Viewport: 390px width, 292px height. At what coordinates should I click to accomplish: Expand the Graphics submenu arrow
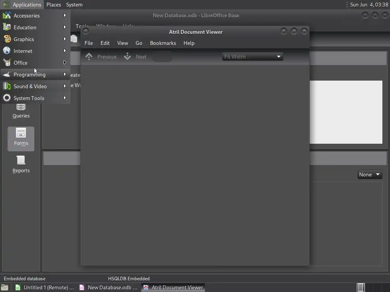(65, 39)
